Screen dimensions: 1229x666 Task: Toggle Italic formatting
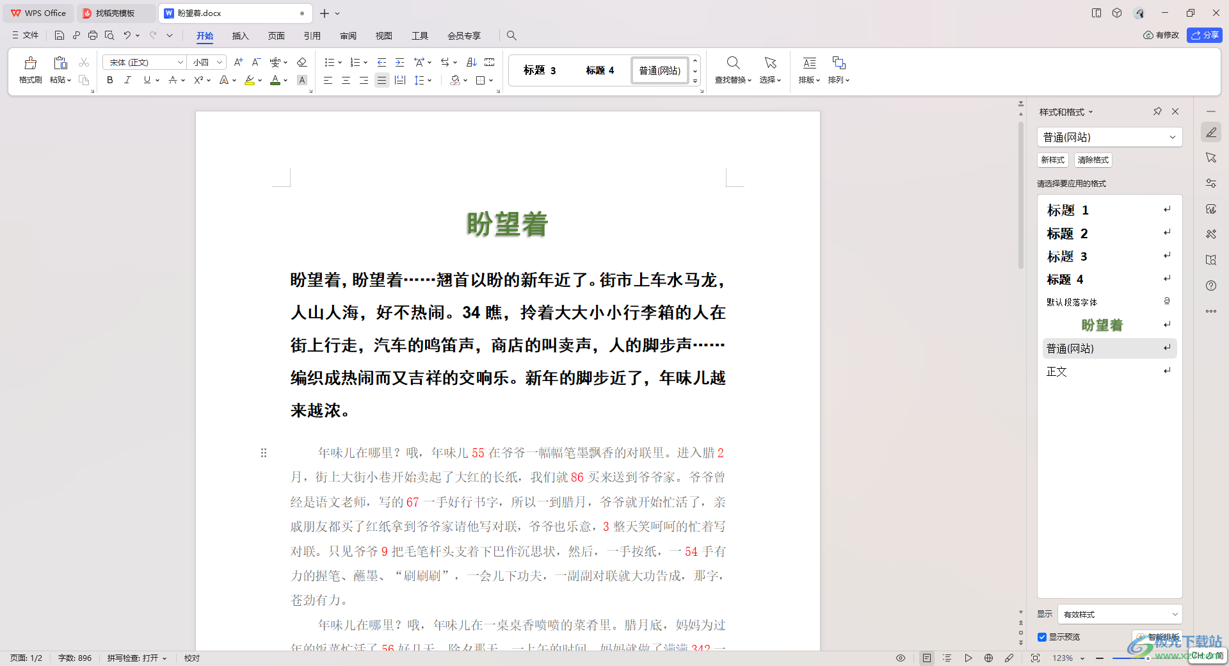point(127,80)
